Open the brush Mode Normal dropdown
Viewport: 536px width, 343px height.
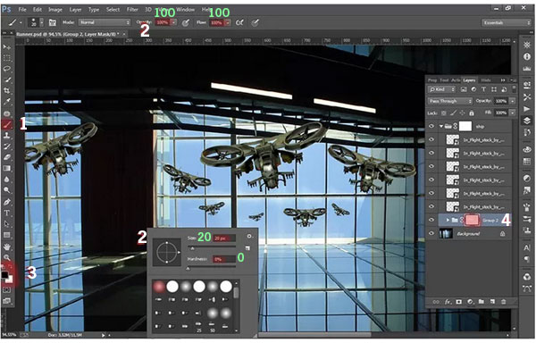[x=105, y=22]
